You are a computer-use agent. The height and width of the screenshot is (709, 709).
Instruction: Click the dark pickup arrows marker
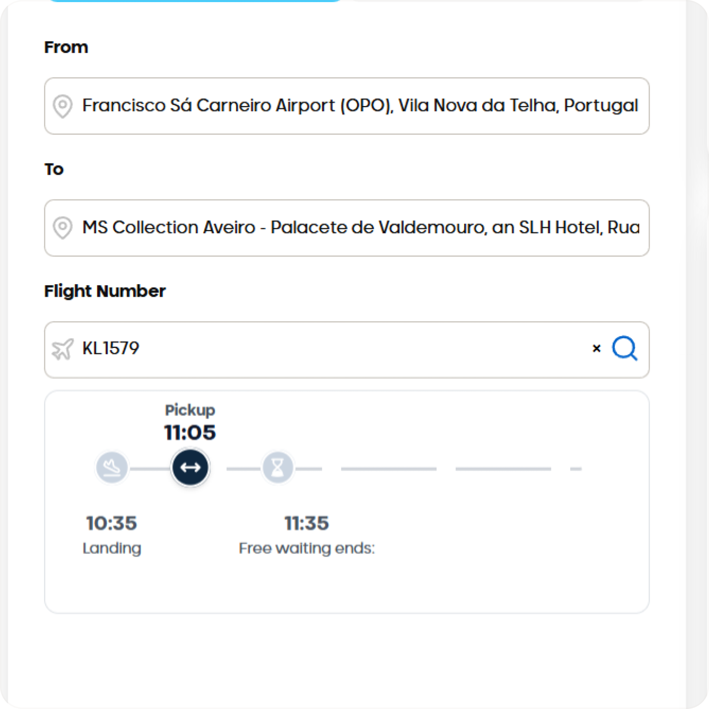coord(190,467)
